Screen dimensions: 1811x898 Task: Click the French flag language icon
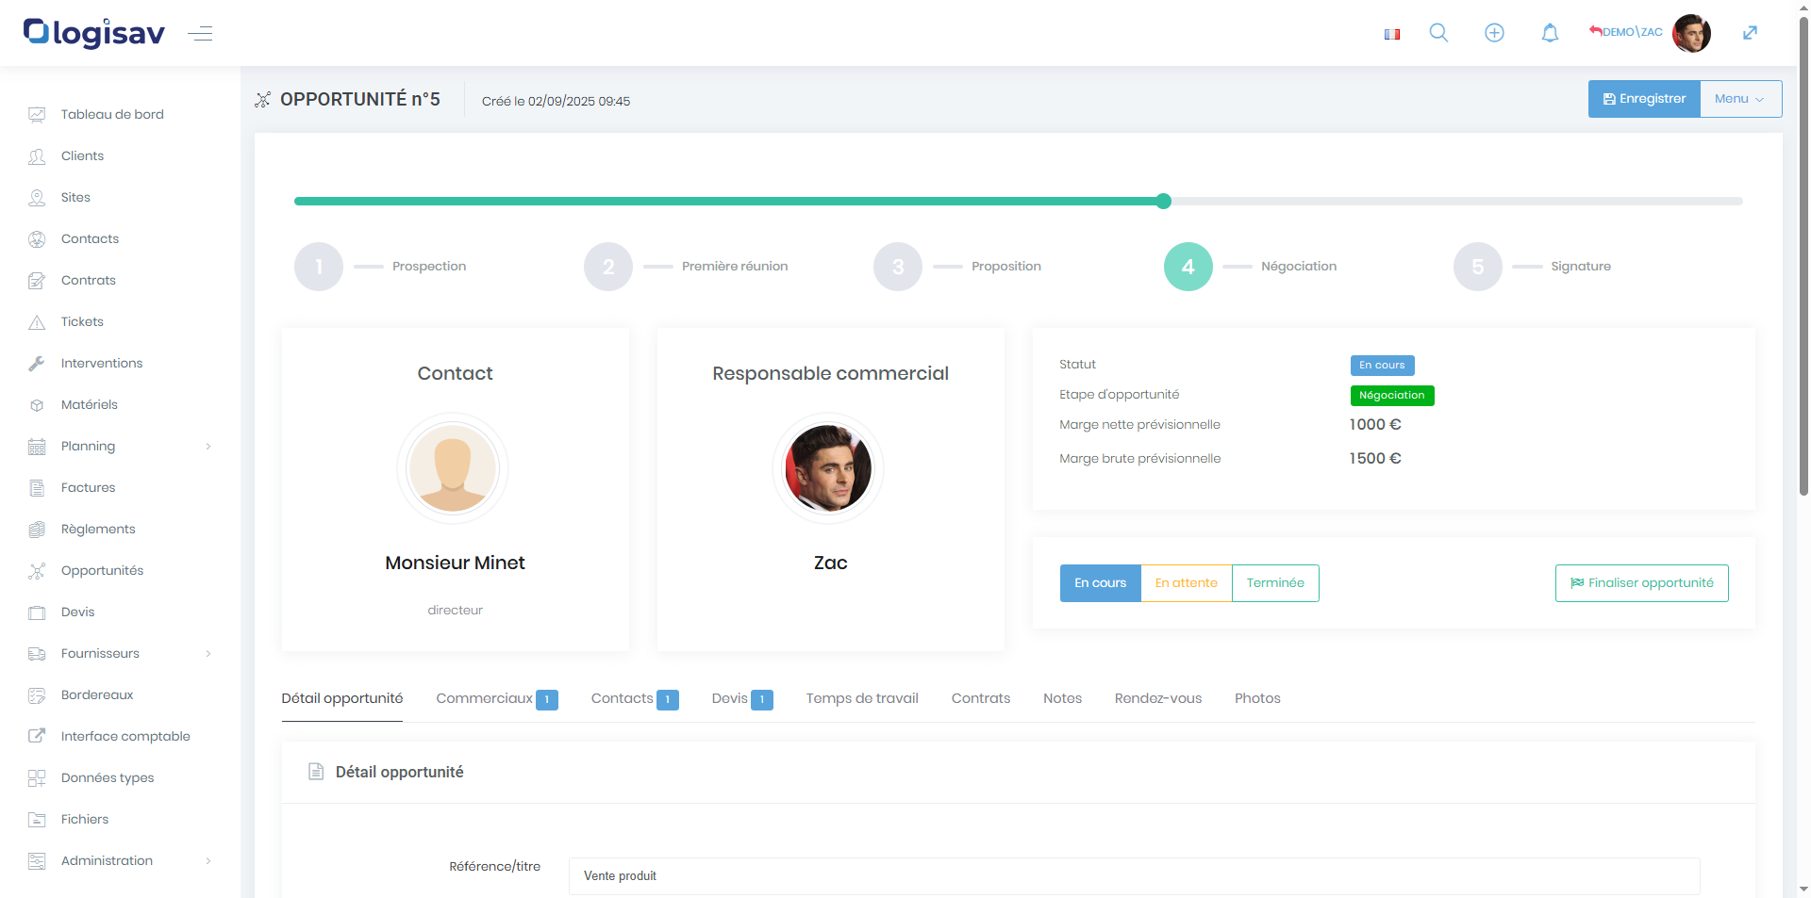point(1392,34)
